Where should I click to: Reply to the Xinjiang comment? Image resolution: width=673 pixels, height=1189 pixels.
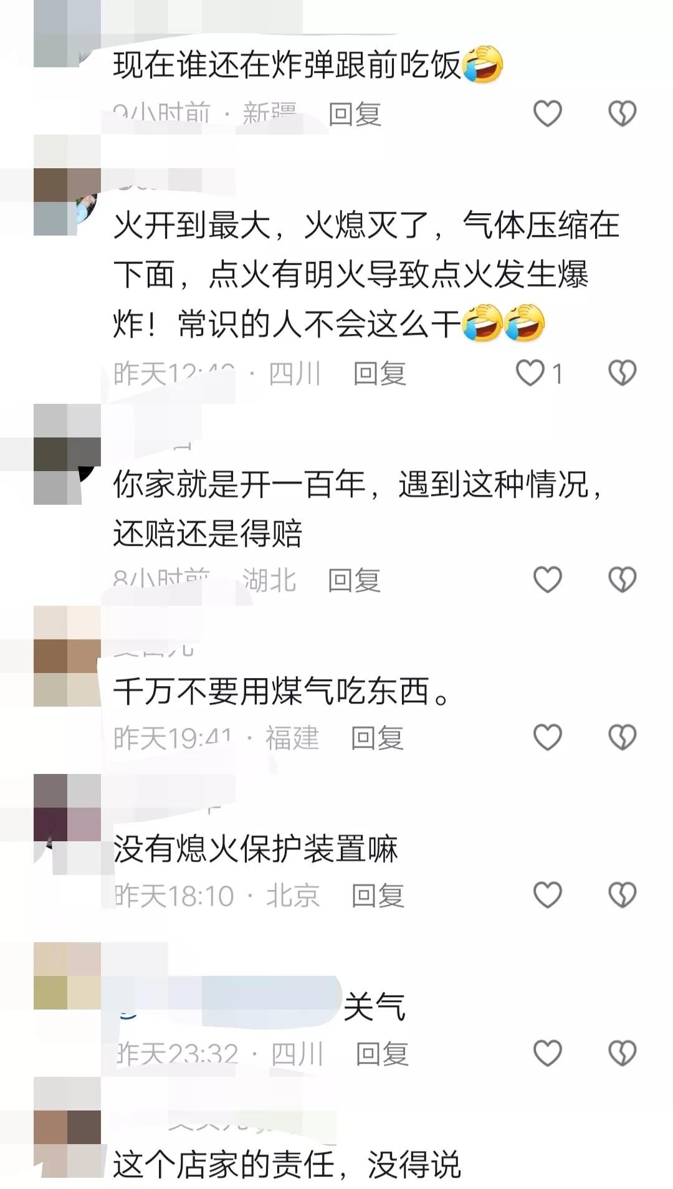[355, 114]
